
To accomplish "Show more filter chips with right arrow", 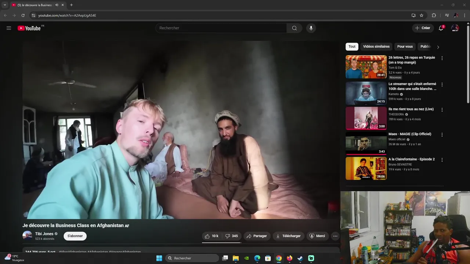I will coord(438,47).
